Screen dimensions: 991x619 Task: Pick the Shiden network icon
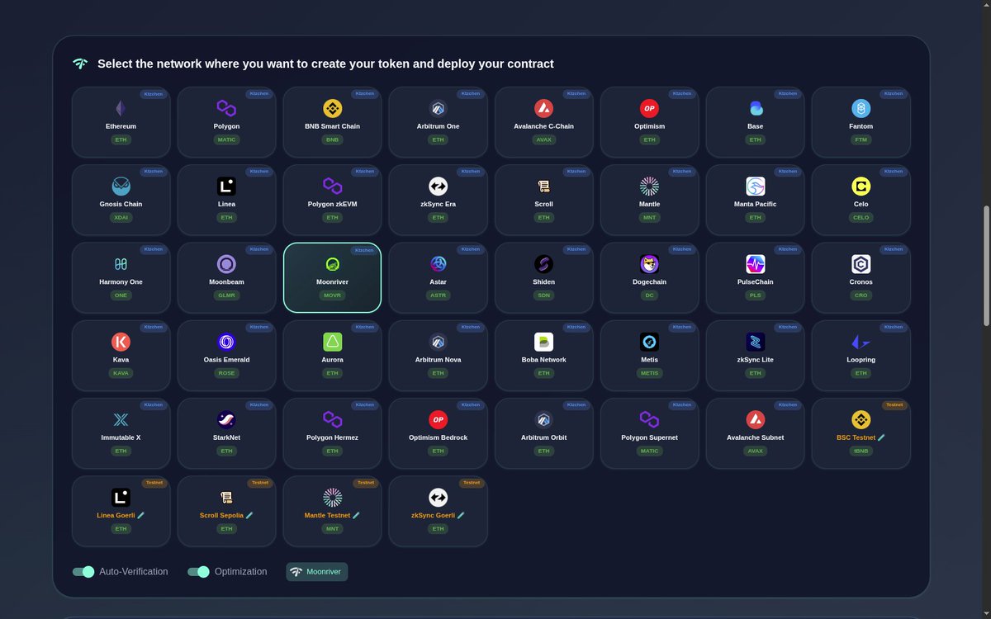pos(543,264)
